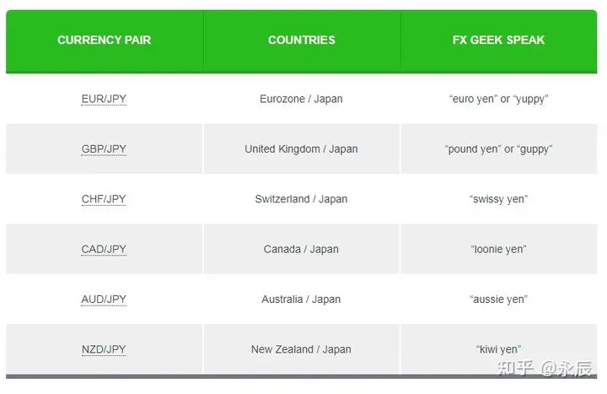Click the FX GEEK SPEAK column header
This screenshot has width=607, height=394.
498,40
